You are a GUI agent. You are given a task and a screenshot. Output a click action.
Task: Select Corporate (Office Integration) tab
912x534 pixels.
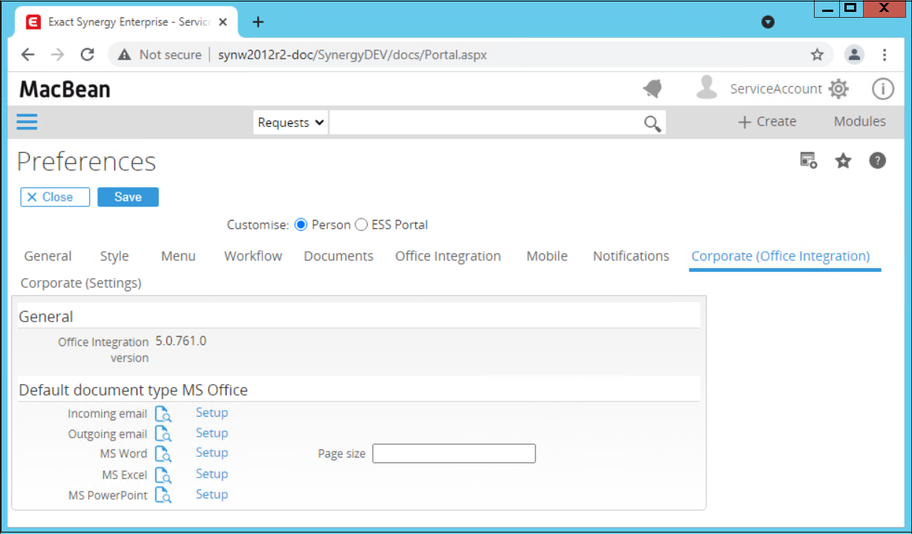[x=781, y=256]
